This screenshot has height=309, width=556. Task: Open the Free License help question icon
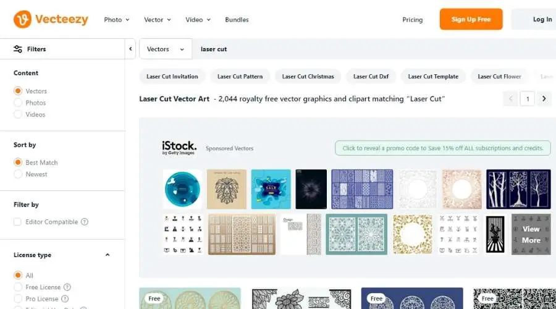click(67, 287)
